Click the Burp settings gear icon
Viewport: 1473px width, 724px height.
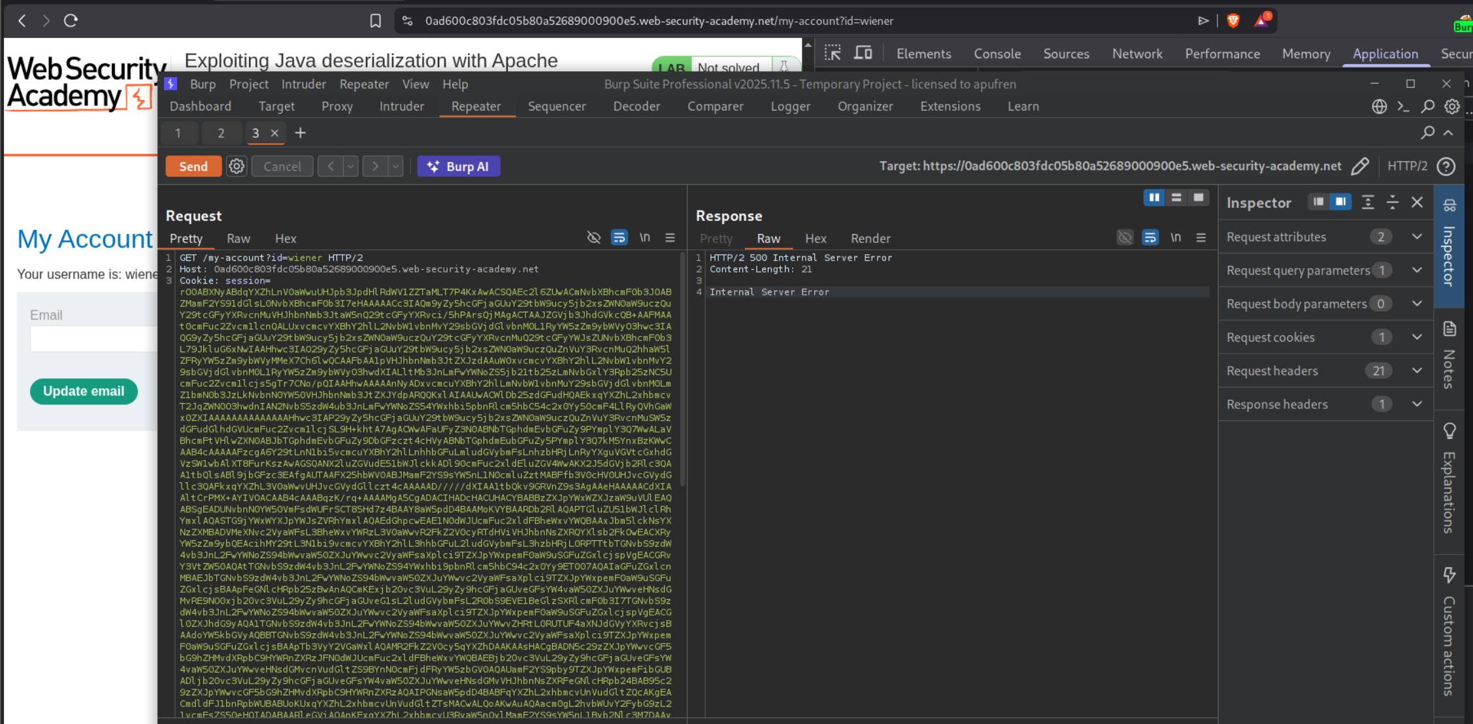point(1451,107)
